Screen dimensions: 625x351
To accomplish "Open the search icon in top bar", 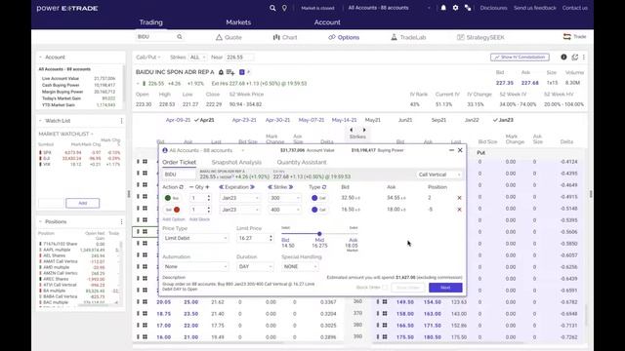I will 272,8.
